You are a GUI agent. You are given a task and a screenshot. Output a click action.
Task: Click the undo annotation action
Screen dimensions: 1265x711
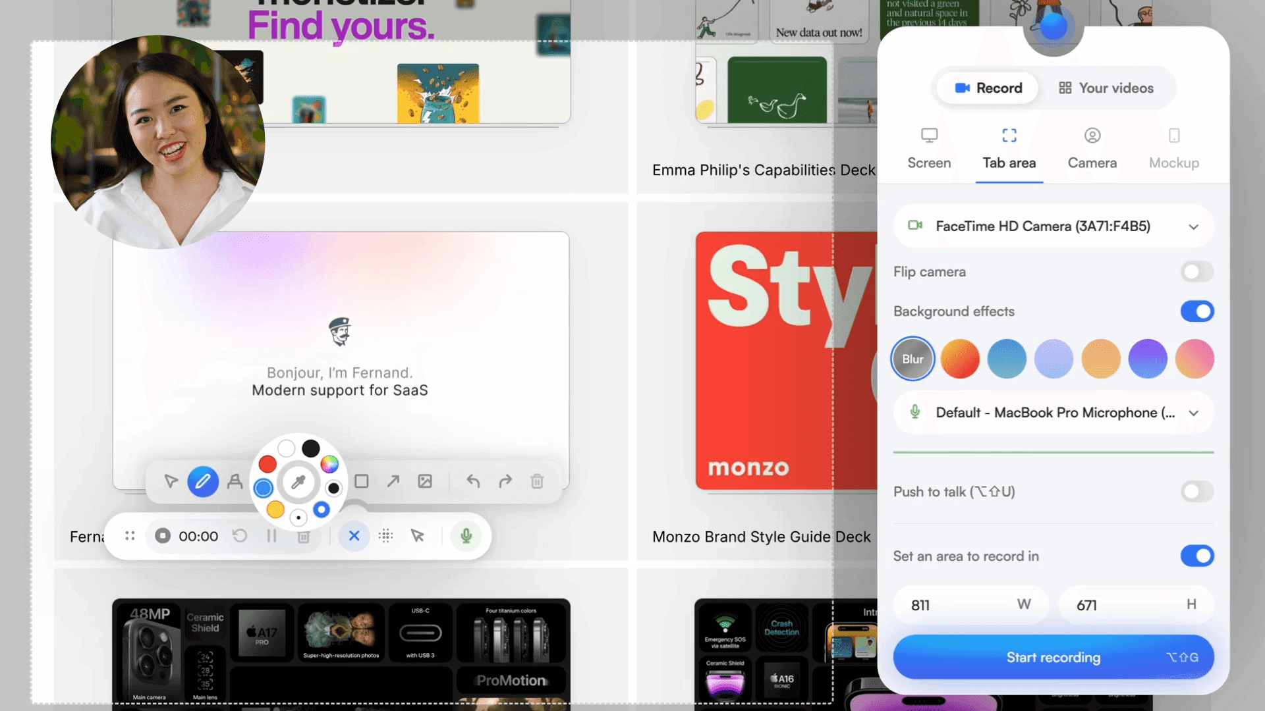click(x=472, y=481)
